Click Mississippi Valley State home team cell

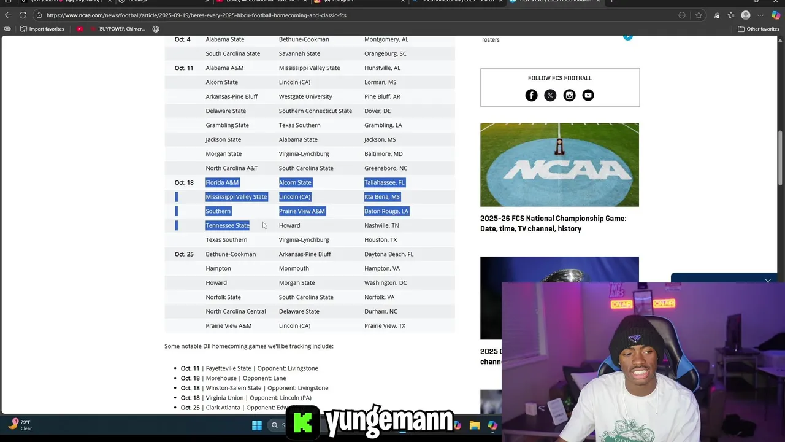(236, 196)
